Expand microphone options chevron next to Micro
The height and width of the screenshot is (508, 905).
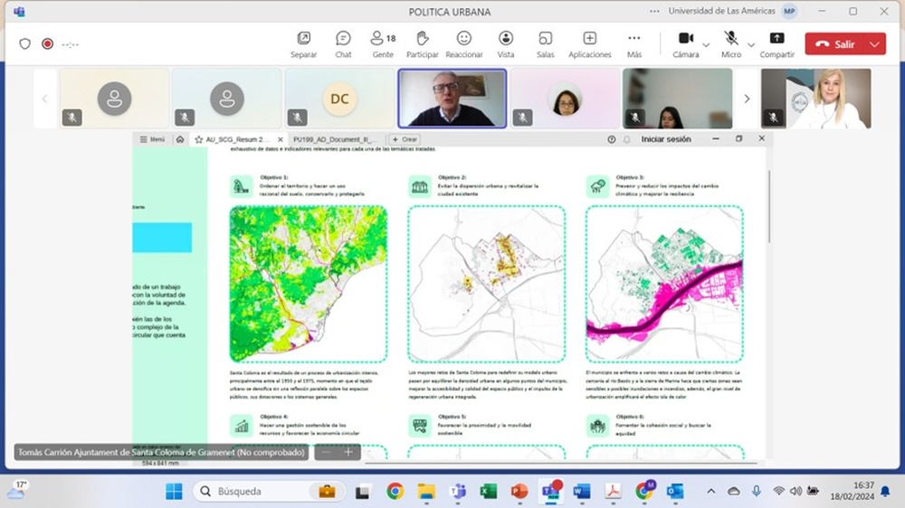point(751,43)
